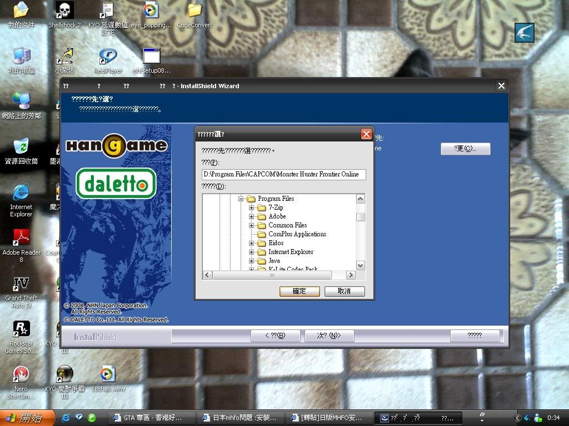Click the tree horizontal scroll-left arrow
Screen dimensions: 569x426
(x=208, y=275)
